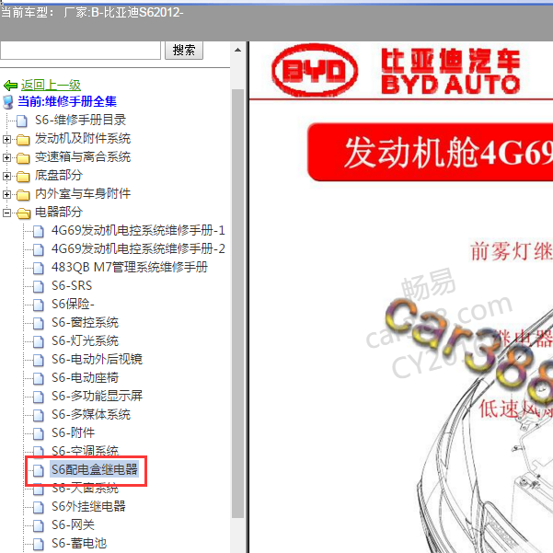Click page icon beside S6-多功能显示屏
553x553 pixels.
[39, 397]
